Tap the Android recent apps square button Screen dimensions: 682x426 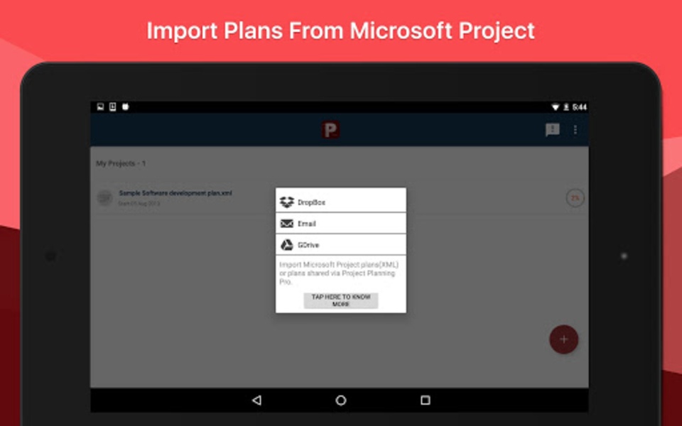(426, 400)
